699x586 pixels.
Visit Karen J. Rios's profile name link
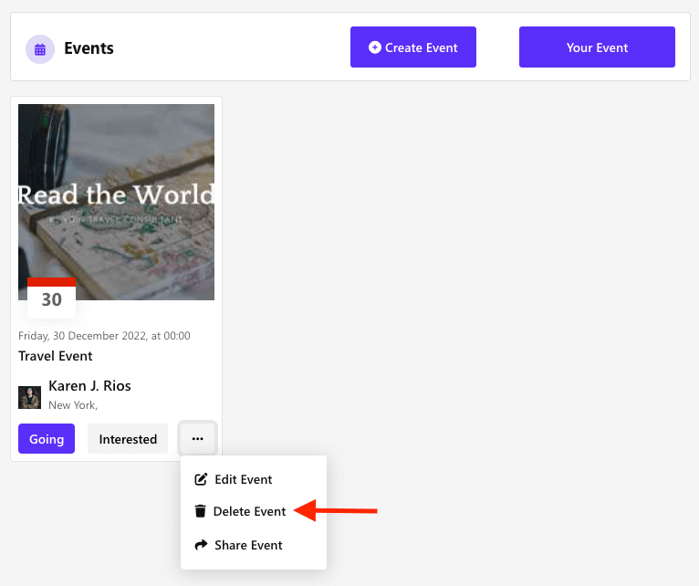pos(89,386)
